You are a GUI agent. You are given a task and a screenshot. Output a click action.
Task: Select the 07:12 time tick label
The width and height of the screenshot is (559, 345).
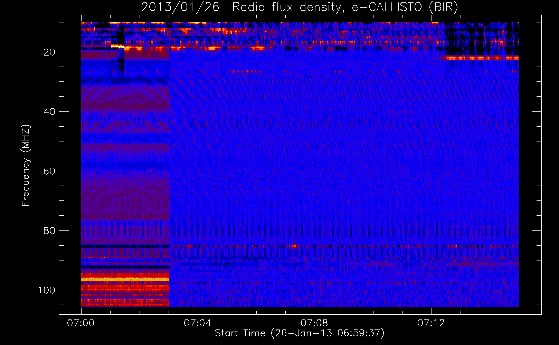tap(431, 323)
